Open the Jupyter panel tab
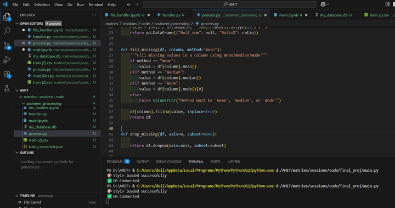Viewport: 395px width, 208px height. point(234,161)
